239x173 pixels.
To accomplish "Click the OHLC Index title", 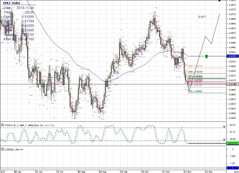I will pos(11,3).
